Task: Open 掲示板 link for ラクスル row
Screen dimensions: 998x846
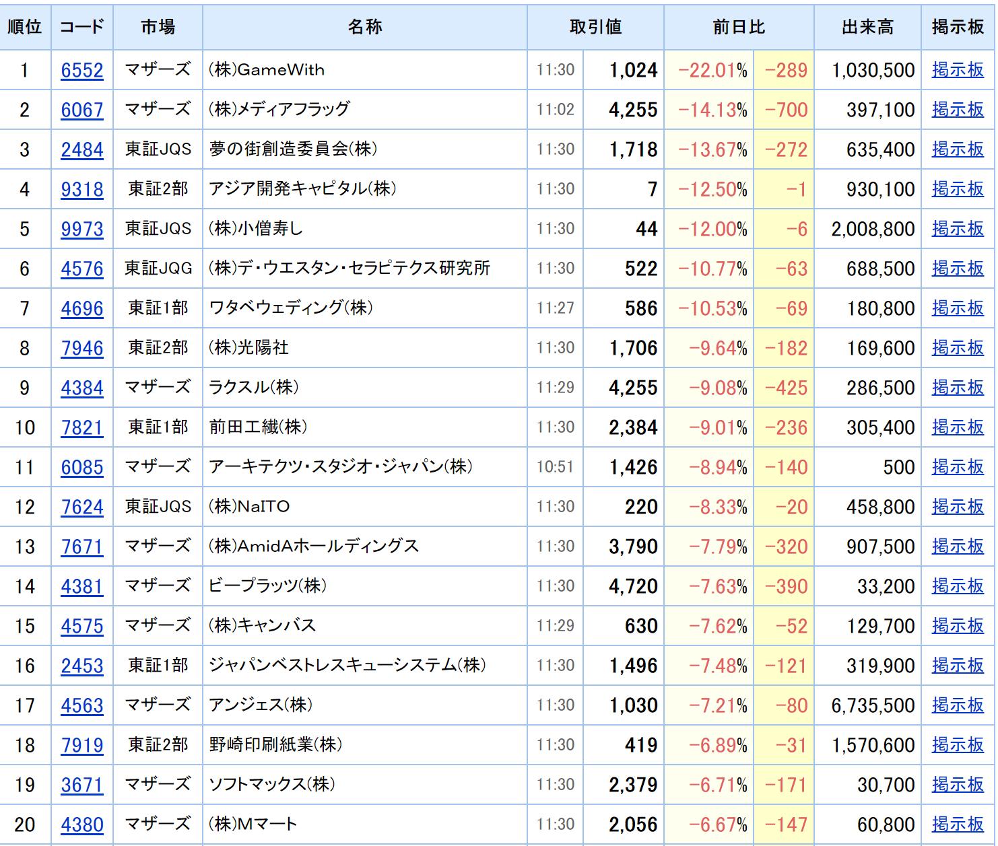Action: [x=958, y=387]
